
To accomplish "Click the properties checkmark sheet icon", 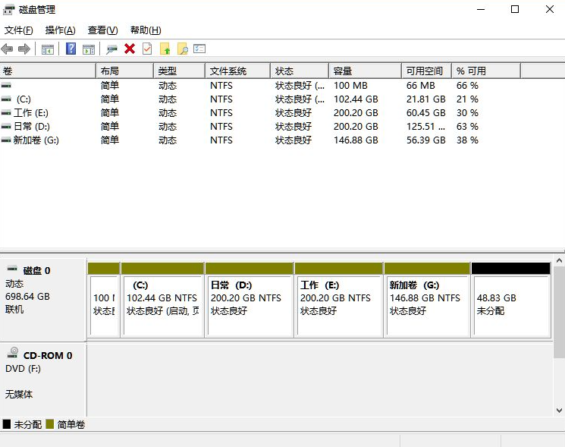I will point(147,49).
